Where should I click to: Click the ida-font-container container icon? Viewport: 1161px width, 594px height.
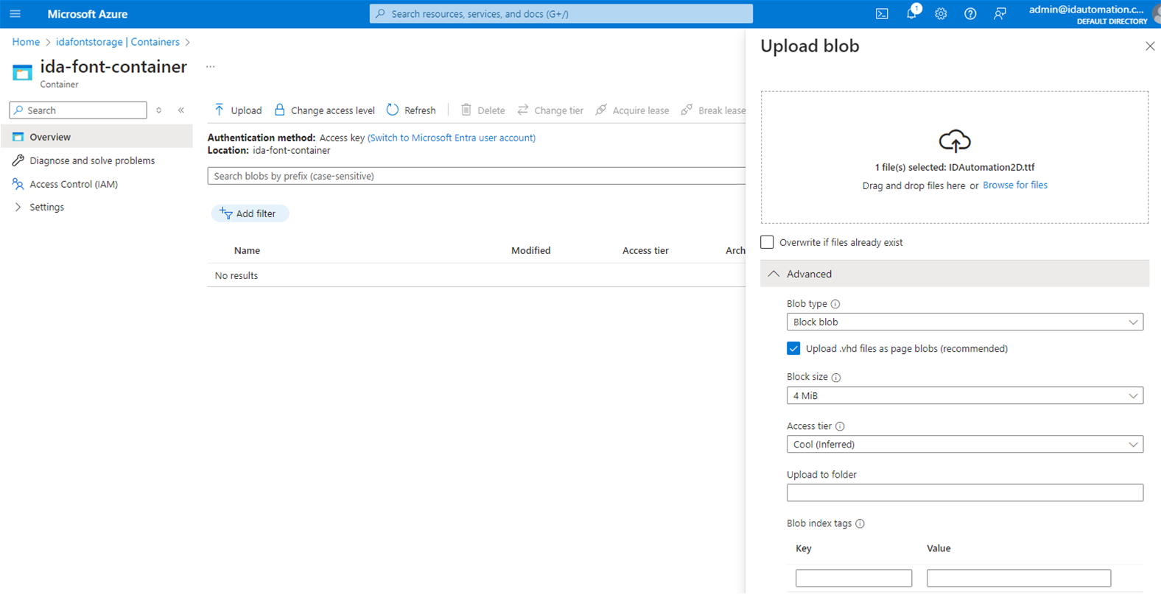point(22,72)
